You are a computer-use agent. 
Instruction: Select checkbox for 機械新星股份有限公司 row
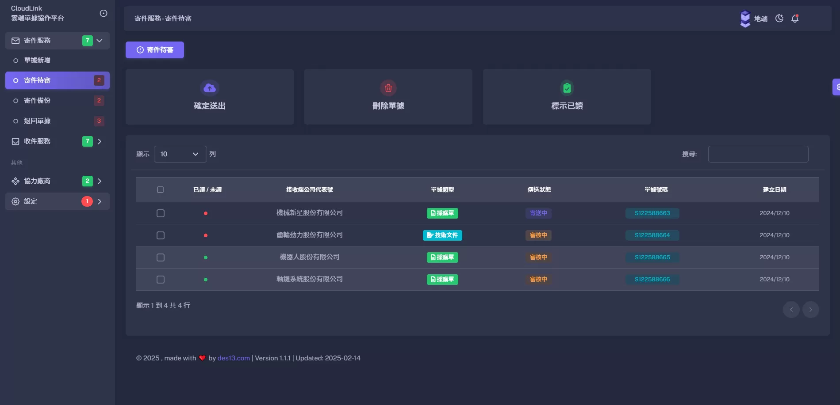coord(161,213)
